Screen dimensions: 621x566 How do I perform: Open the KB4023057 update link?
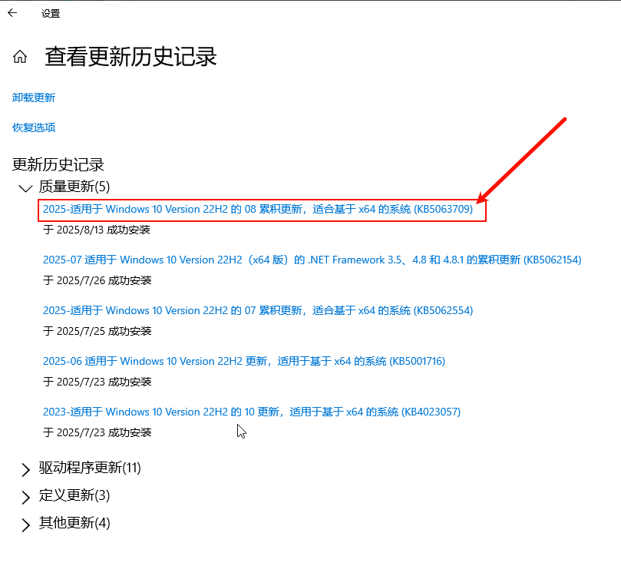pos(251,412)
